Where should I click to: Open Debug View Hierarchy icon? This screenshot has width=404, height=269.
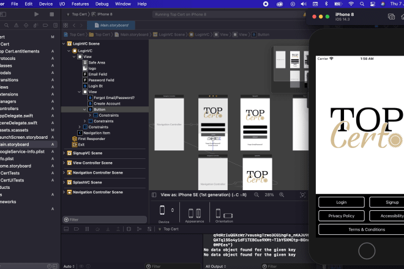(x=129, y=229)
